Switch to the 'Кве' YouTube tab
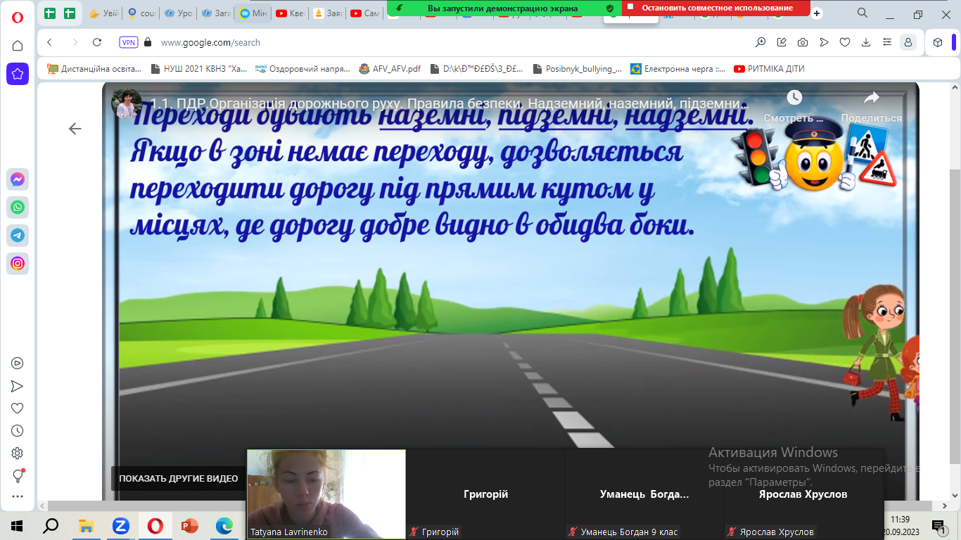This screenshot has height=540, width=961. pyautogui.click(x=289, y=13)
